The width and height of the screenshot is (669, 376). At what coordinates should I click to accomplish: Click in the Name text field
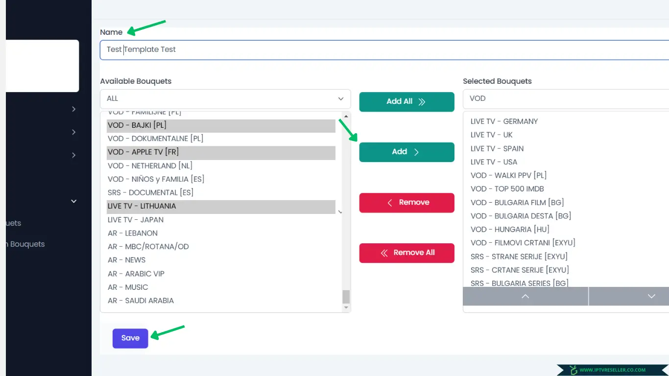382,50
